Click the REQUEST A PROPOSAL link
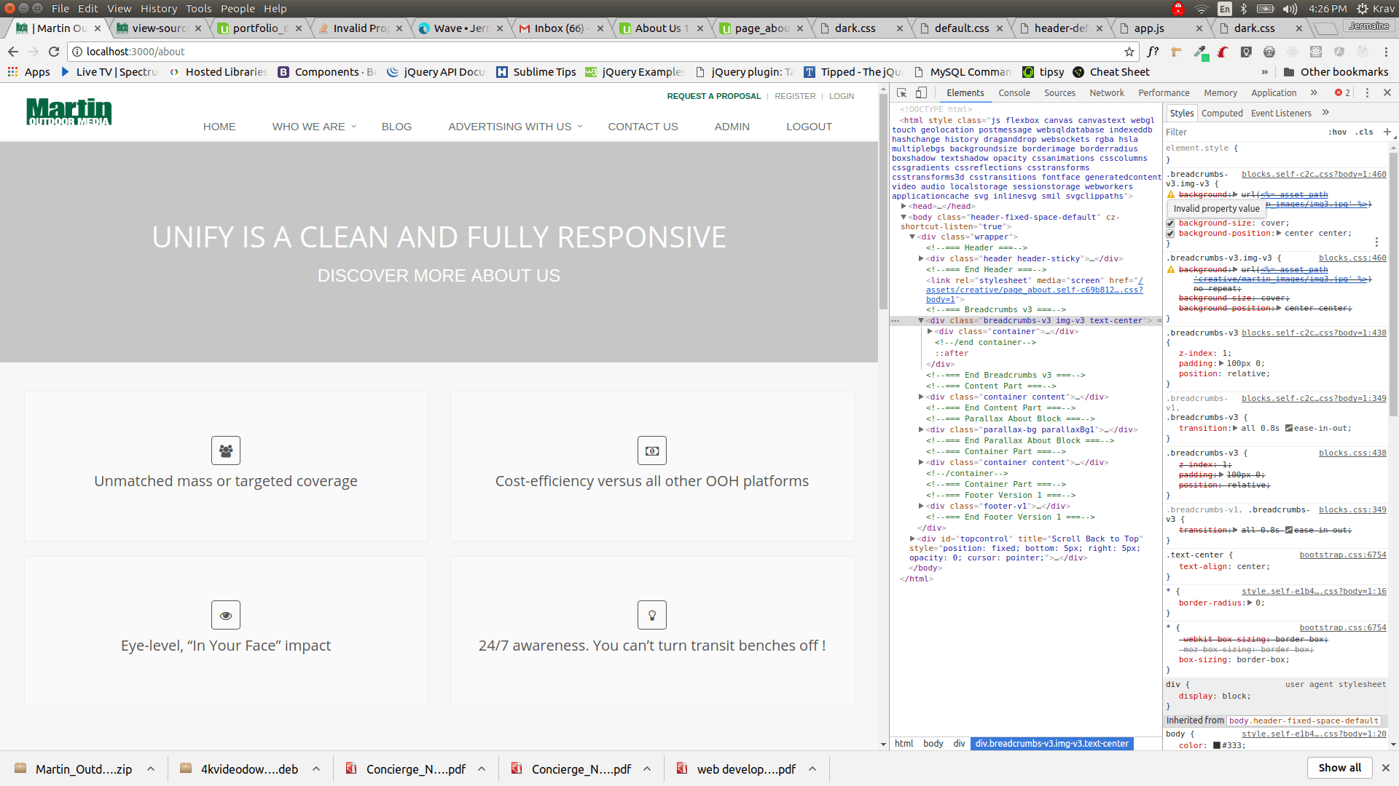 tap(713, 96)
